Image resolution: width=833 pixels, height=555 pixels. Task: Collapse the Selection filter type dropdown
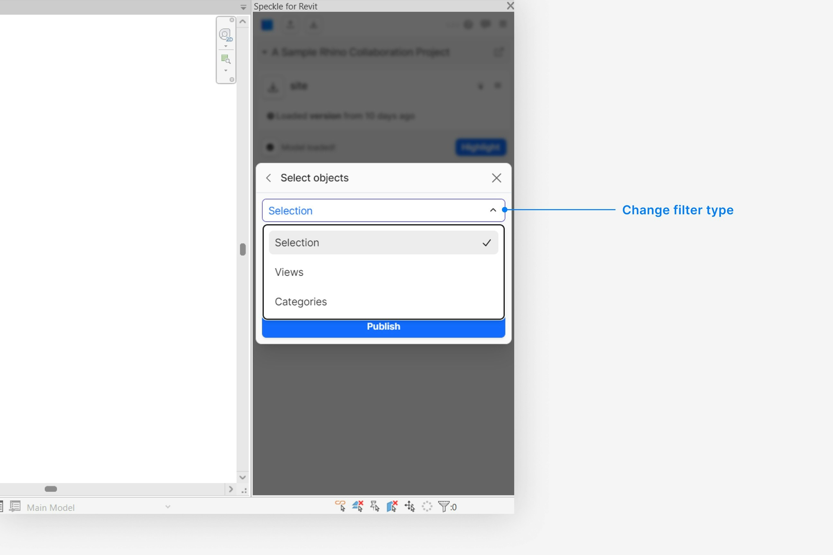click(x=493, y=210)
